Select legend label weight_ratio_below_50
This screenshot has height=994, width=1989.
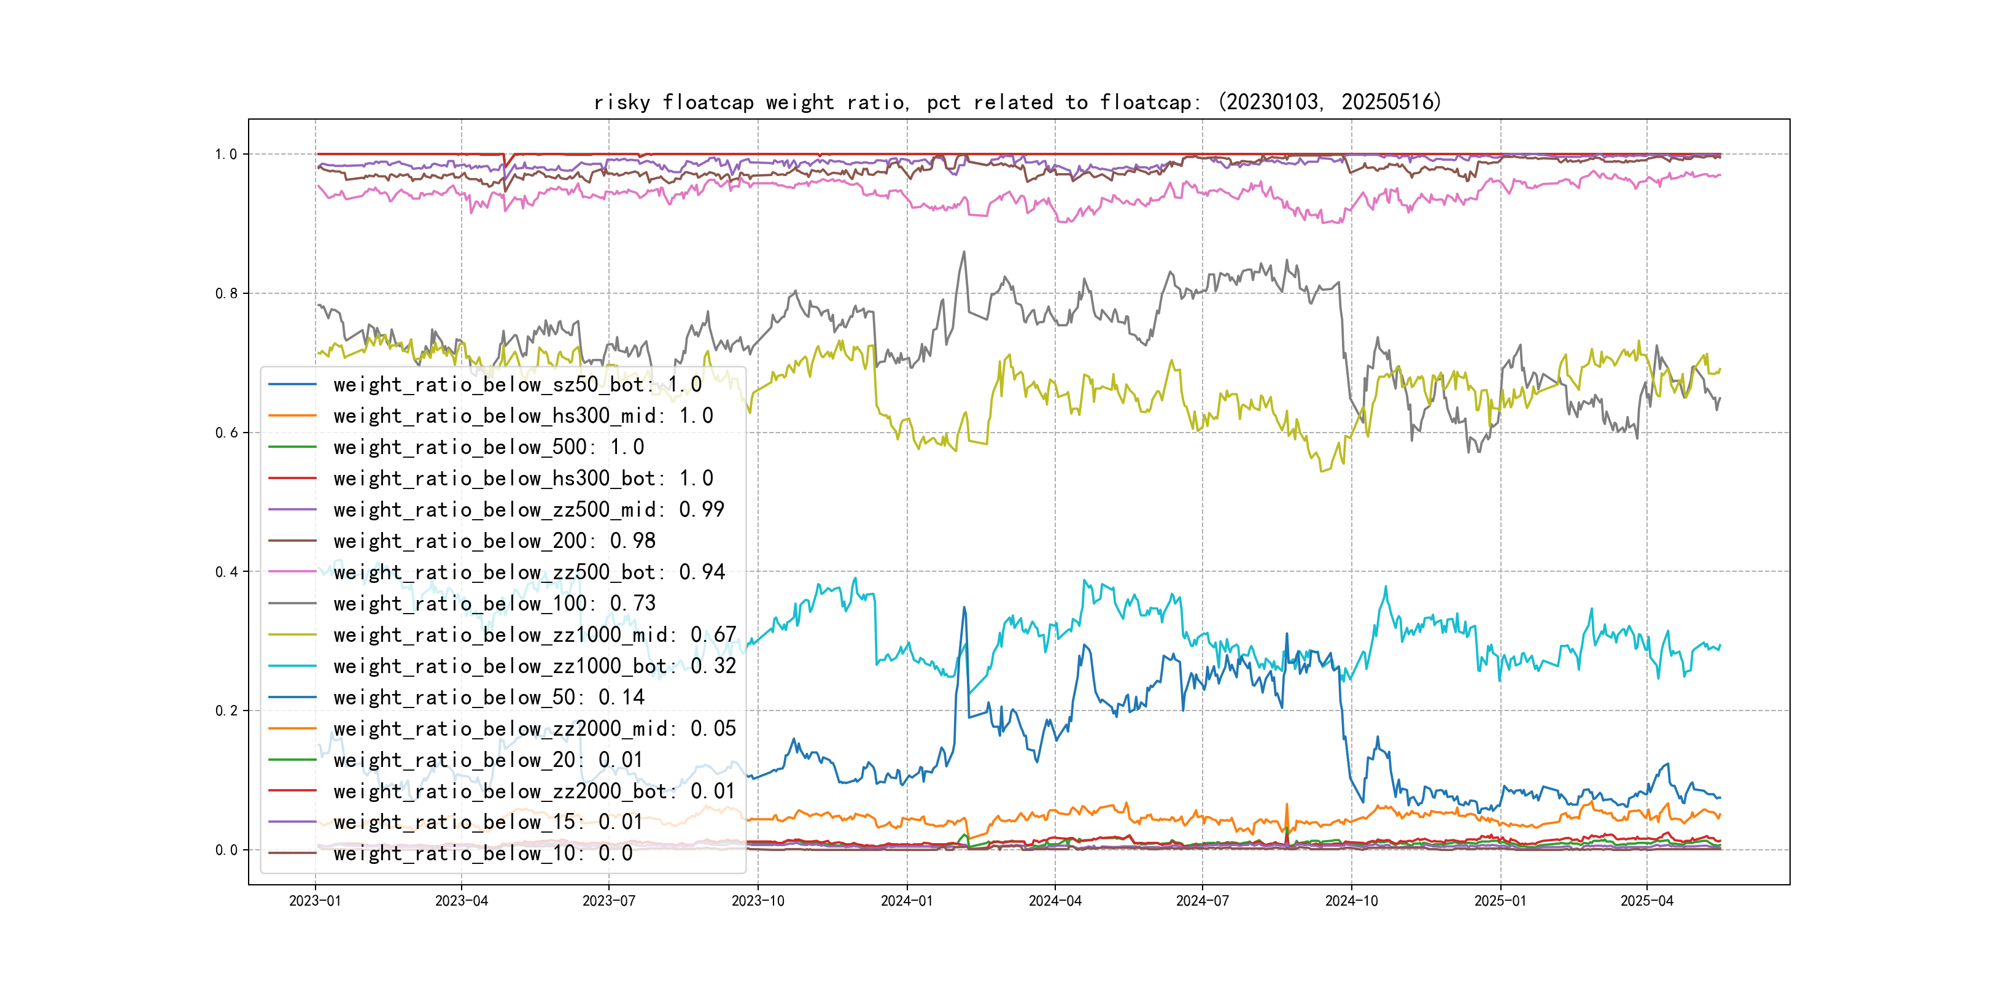coord(488,698)
